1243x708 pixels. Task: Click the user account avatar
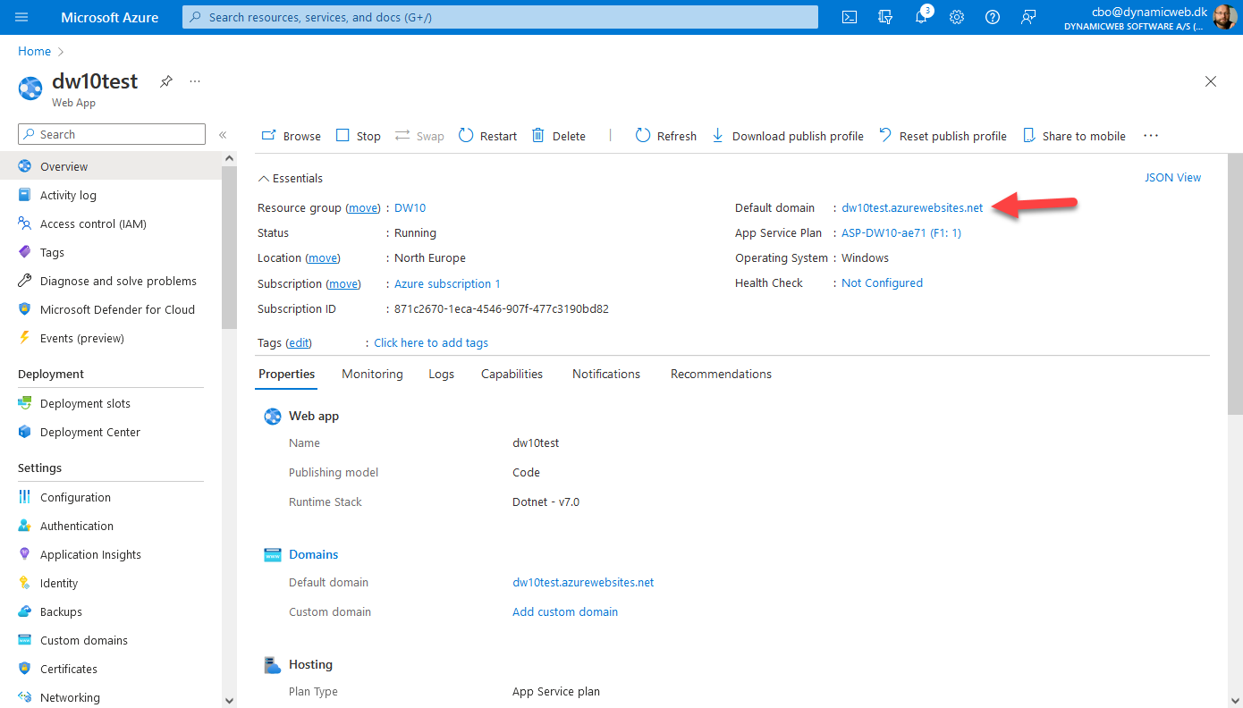tap(1224, 17)
